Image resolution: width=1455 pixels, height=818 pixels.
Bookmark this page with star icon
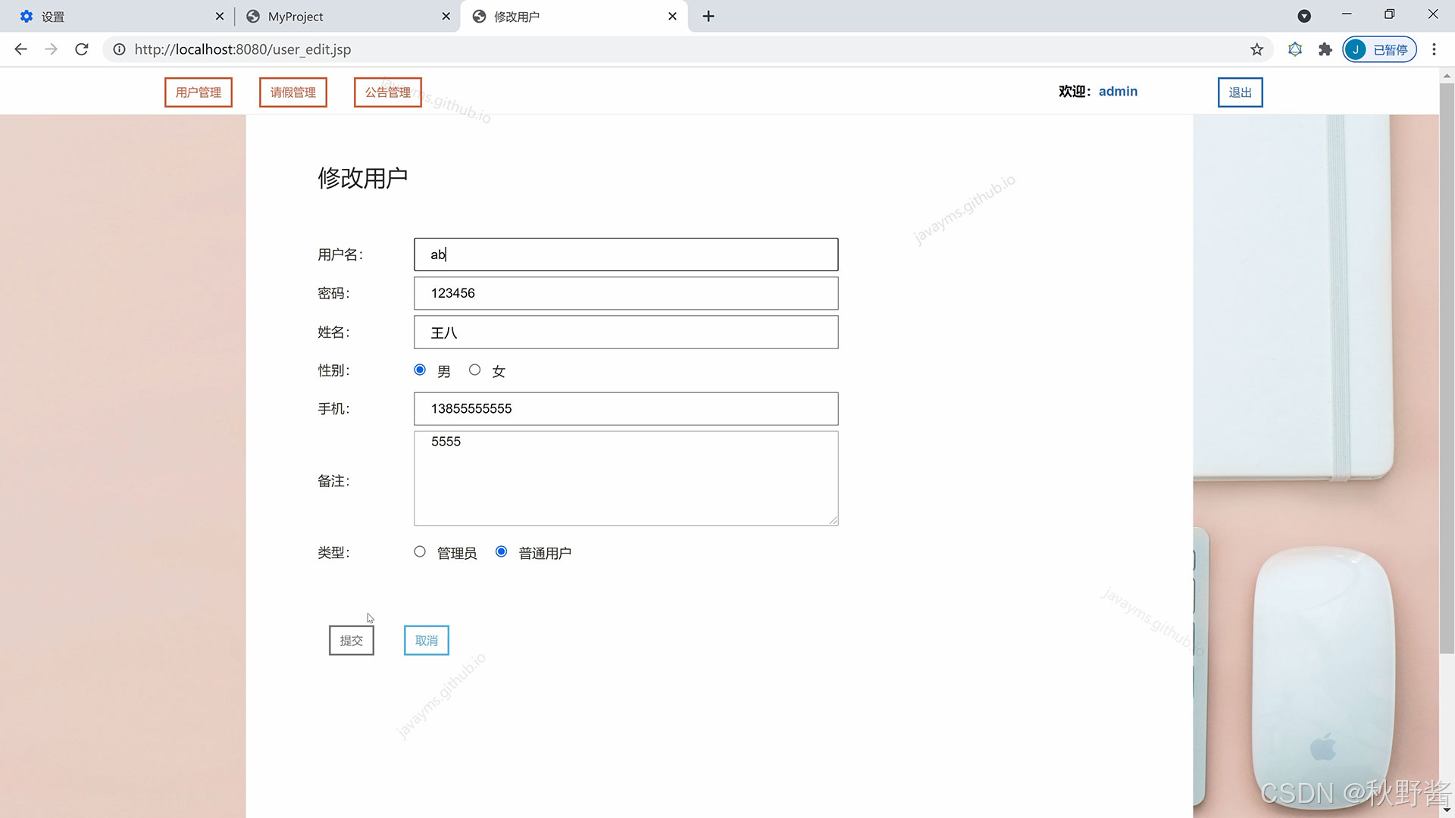(x=1256, y=49)
